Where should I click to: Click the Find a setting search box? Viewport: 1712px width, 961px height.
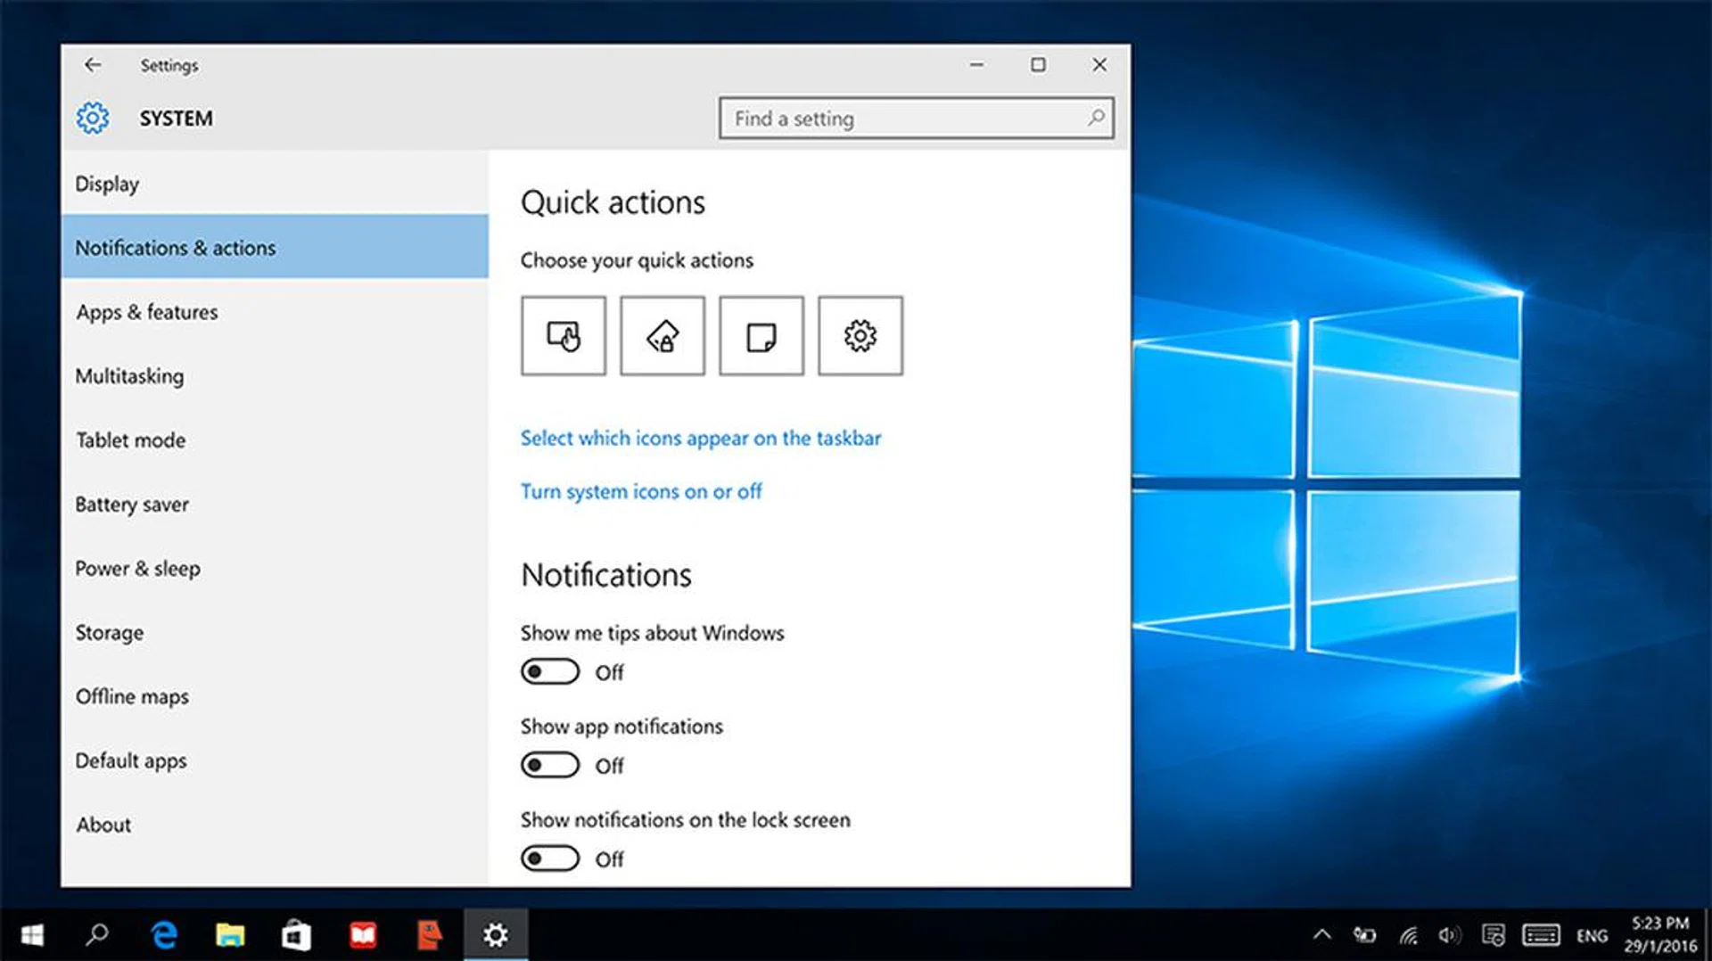pyautogui.click(x=905, y=119)
